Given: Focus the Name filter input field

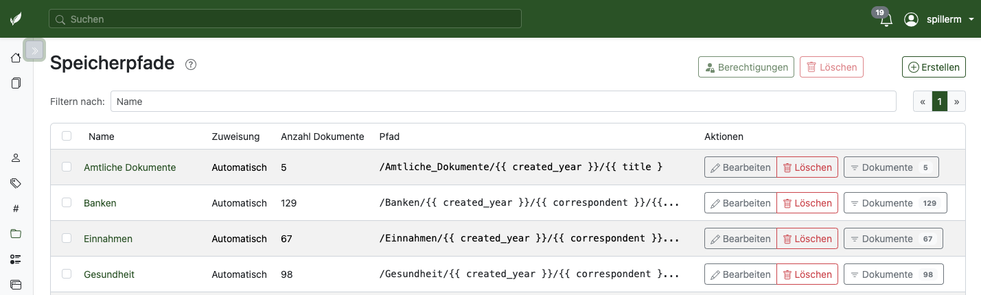Looking at the screenshot, I should click(x=503, y=102).
